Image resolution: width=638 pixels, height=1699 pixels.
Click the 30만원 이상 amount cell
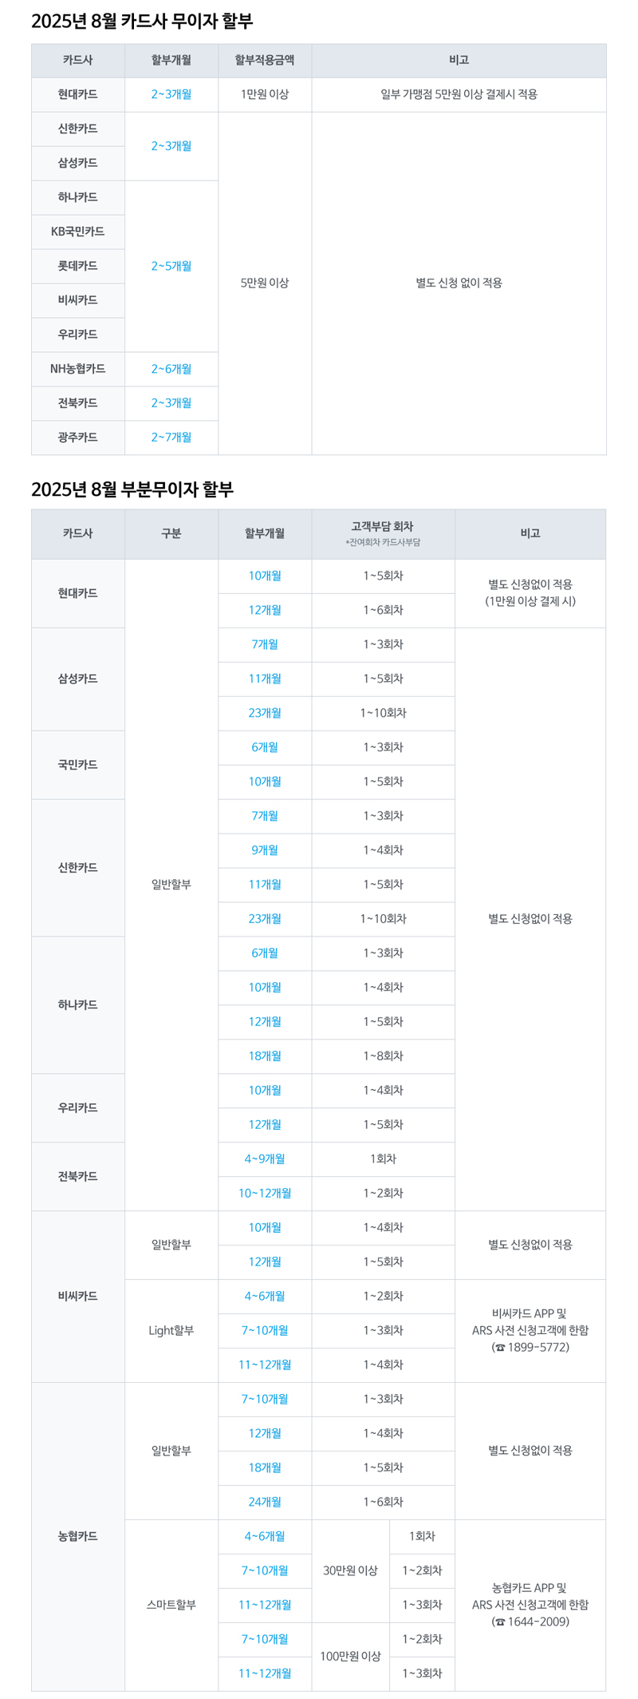coord(350,1571)
